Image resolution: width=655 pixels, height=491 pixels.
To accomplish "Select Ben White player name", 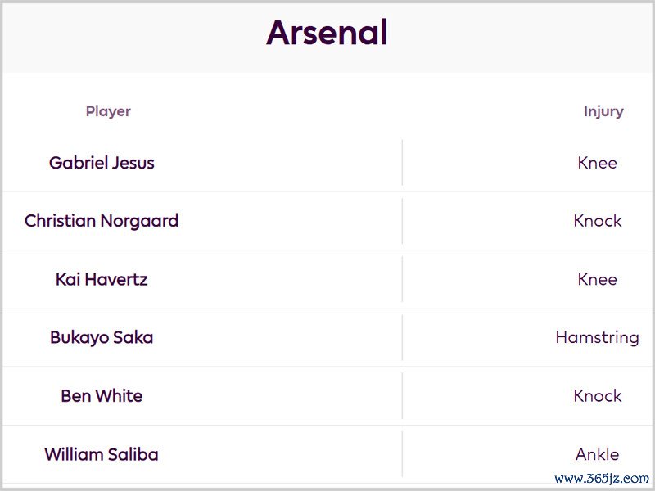I will pyautogui.click(x=102, y=396).
